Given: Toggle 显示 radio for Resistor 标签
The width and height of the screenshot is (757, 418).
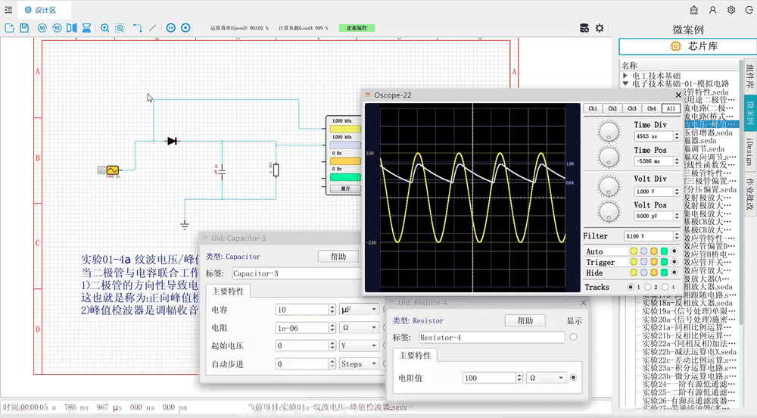Looking at the screenshot, I should (573, 338).
